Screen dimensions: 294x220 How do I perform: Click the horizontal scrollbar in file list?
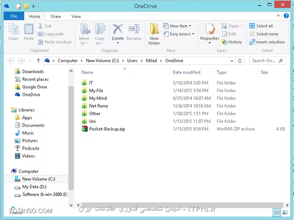pos(182,205)
